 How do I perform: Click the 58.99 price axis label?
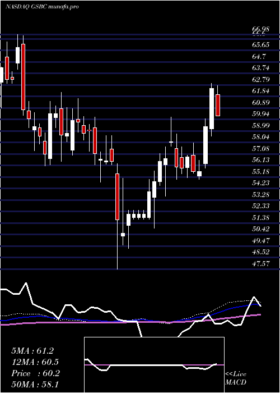tap(260, 126)
